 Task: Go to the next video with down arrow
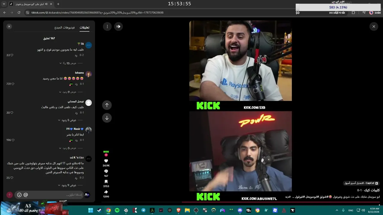coord(107,118)
